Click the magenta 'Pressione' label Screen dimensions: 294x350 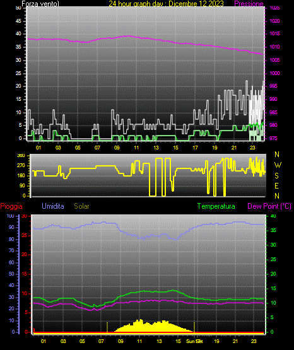coord(249,4)
